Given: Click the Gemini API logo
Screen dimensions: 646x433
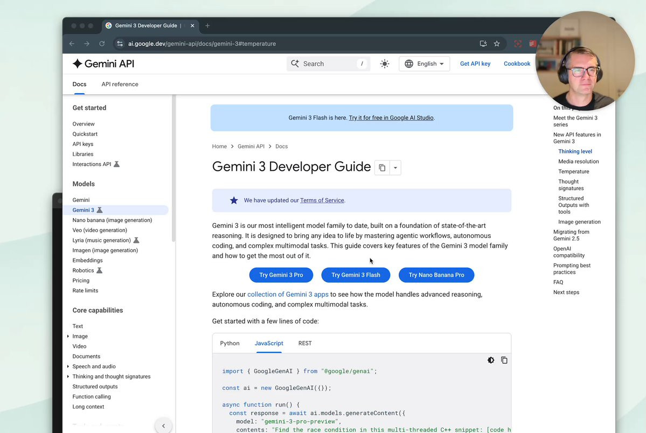Looking at the screenshot, I should tap(103, 64).
